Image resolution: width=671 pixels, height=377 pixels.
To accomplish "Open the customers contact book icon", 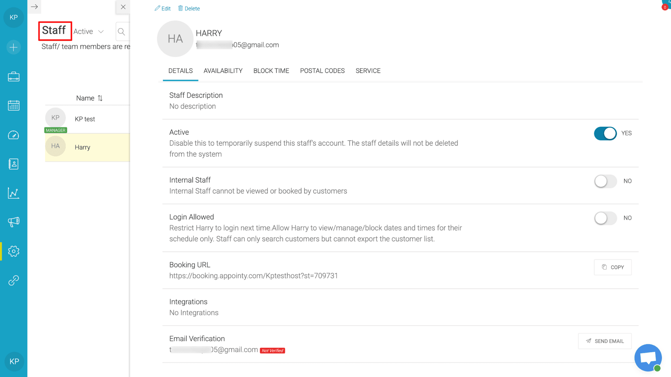I will 14,164.
